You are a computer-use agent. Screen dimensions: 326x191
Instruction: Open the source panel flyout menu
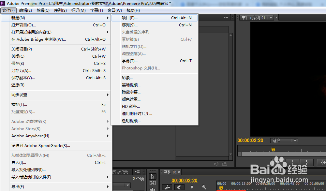pos(226,17)
